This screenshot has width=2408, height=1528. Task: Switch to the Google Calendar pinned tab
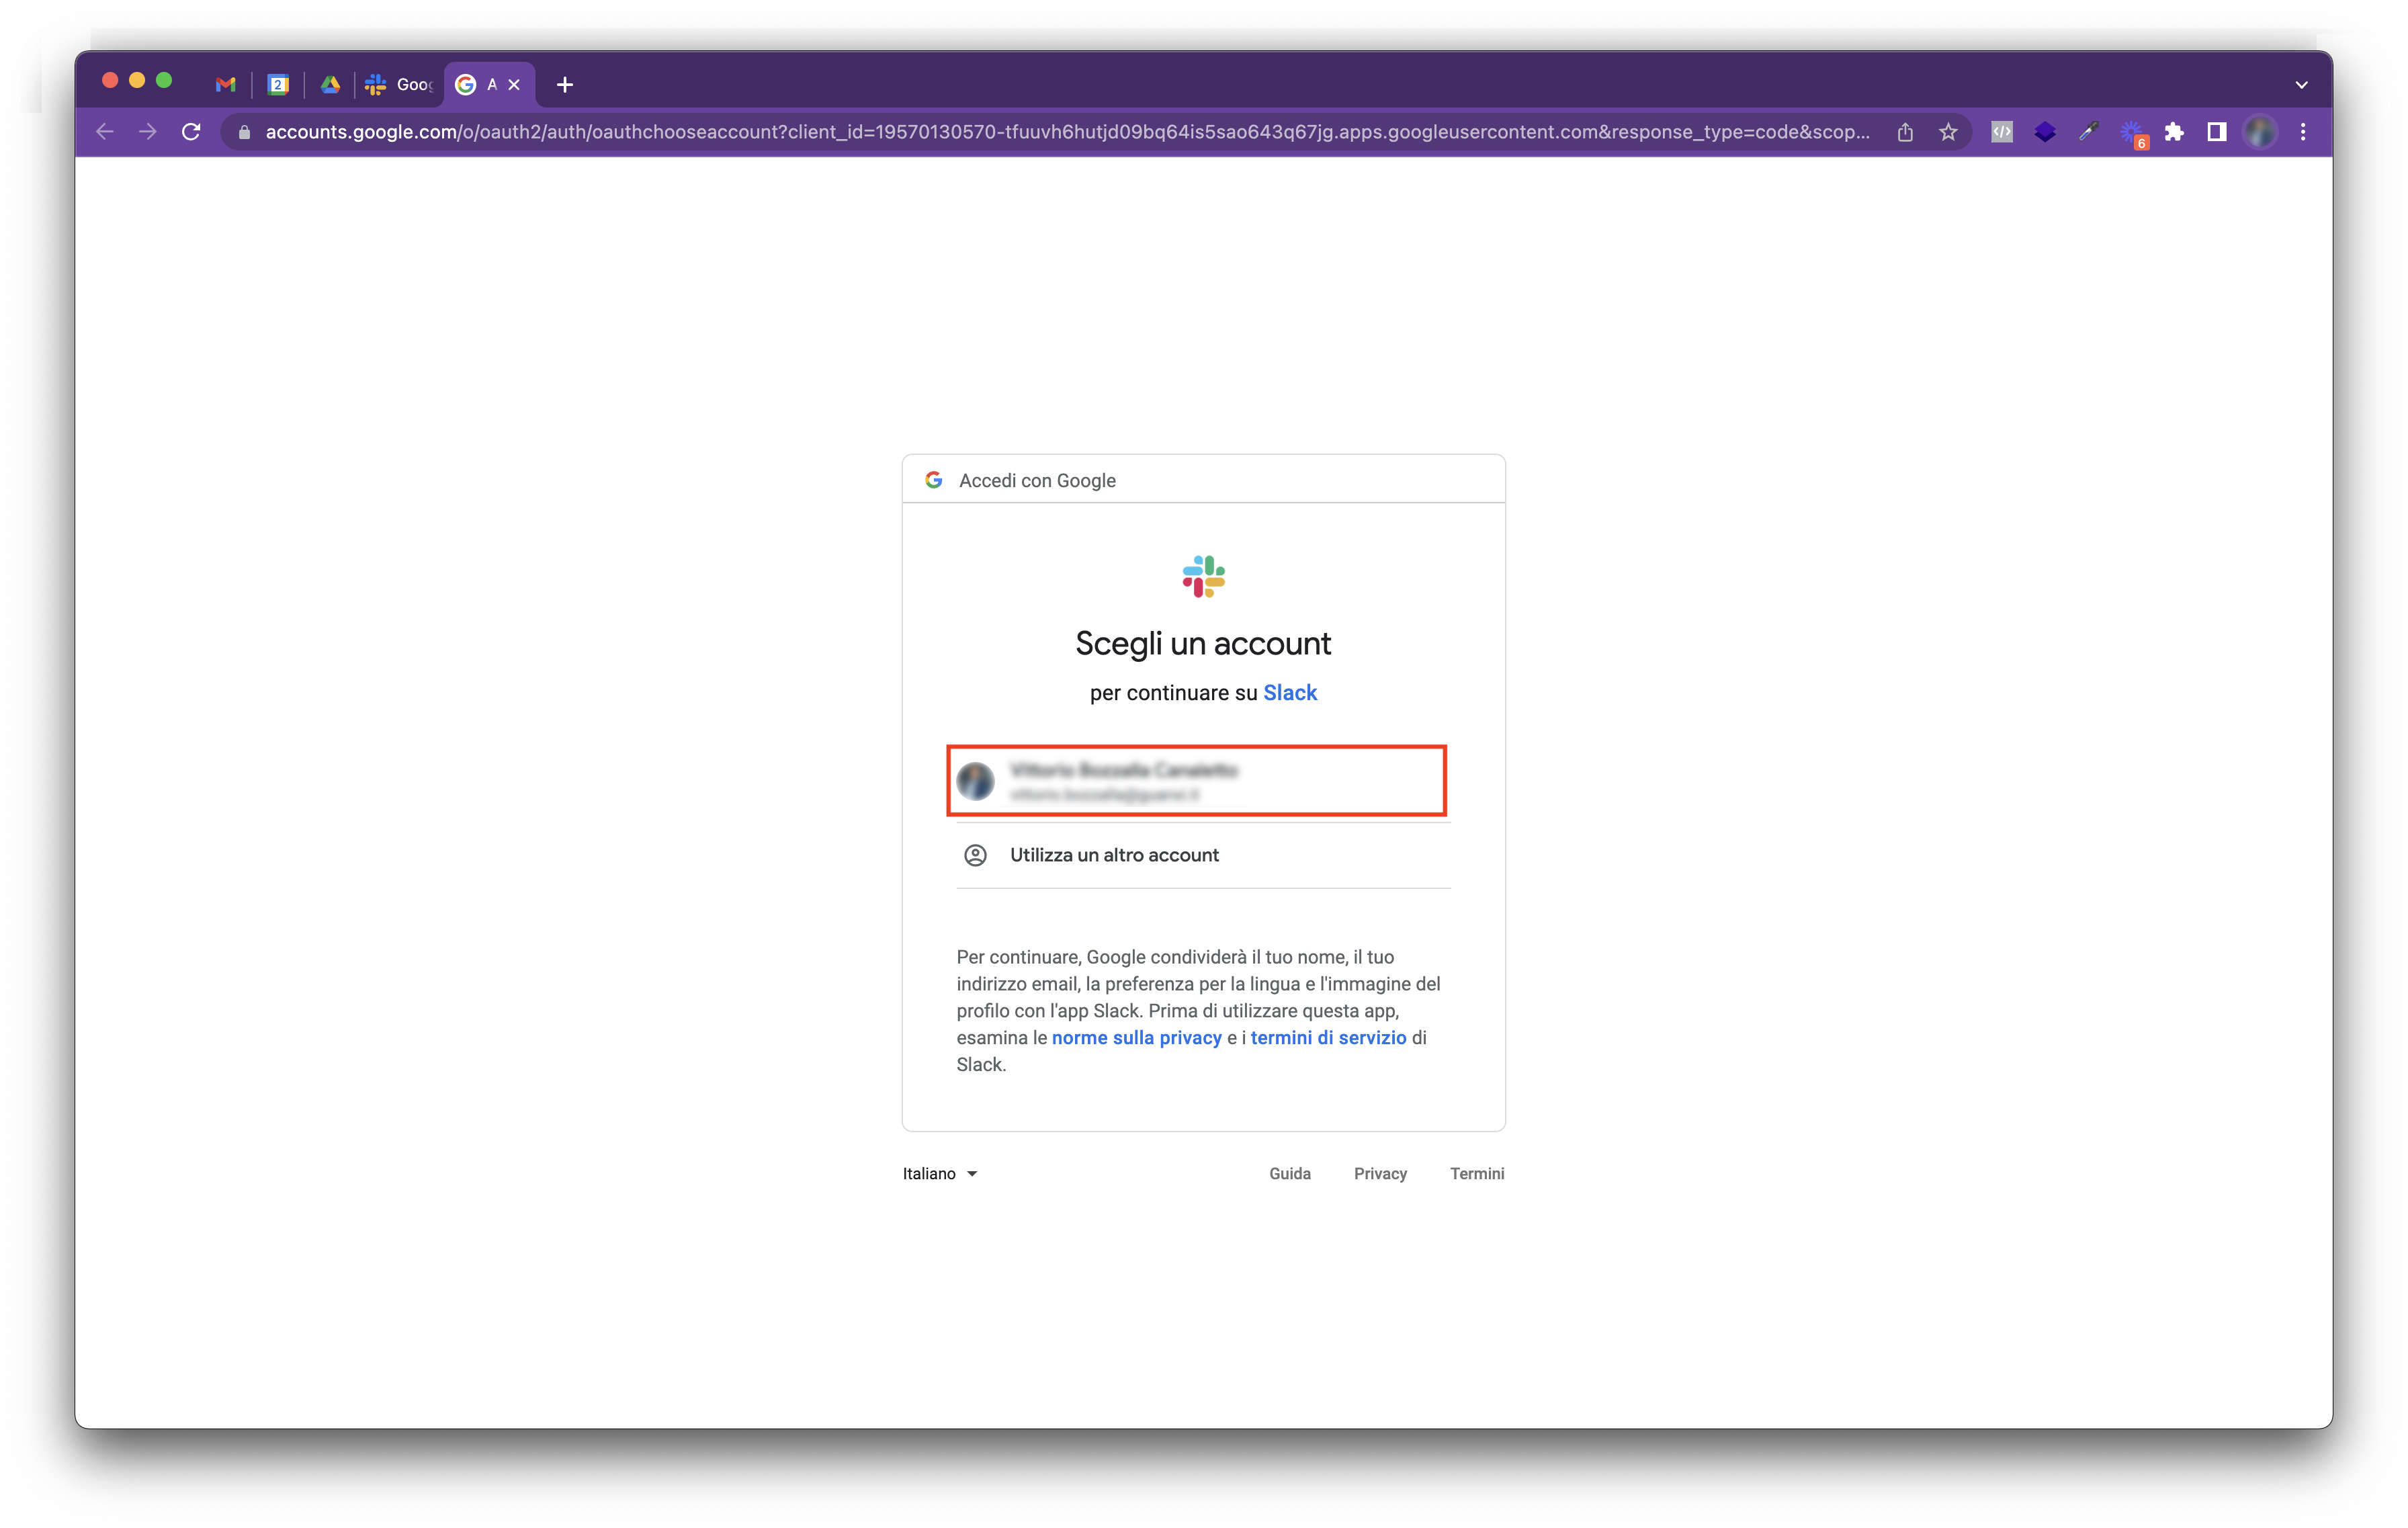pyautogui.click(x=279, y=85)
